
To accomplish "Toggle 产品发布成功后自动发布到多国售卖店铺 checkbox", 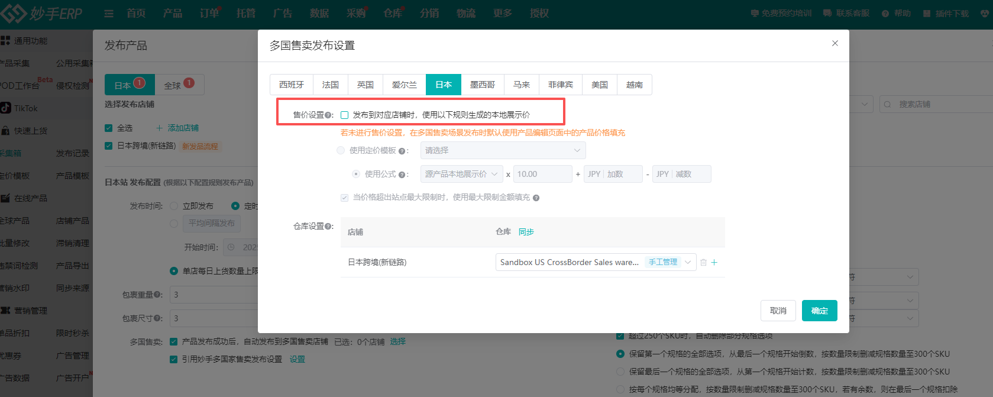I will click(x=174, y=342).
